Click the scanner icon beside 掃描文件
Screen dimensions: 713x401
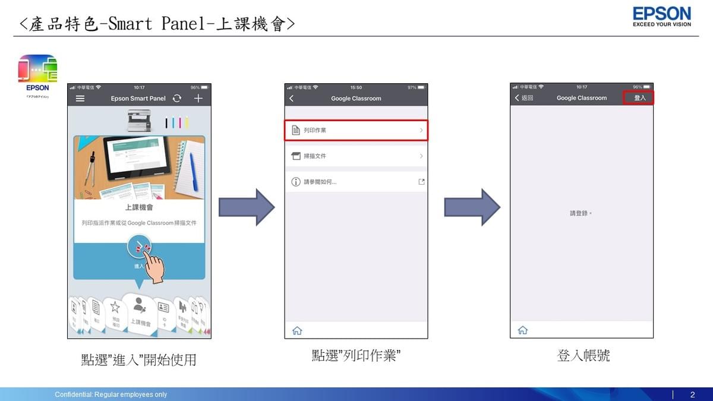coord(296,156)
